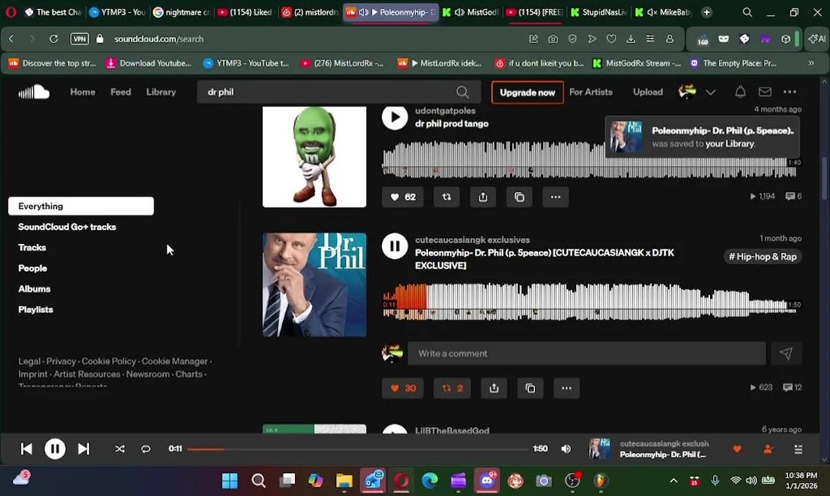Open the '# Hip-hop & Rap' tag

pyautogui.click(x=762, y=256)
